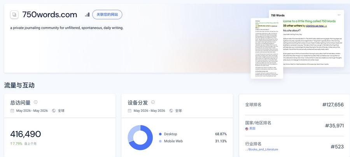Click the US flag icon beside 美国
The height and width of the screenshot is (157, 350).
247,129
